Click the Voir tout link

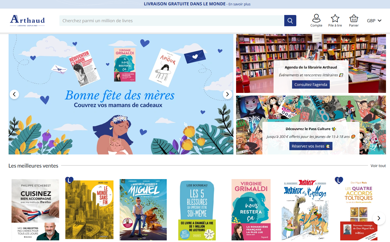378,166
